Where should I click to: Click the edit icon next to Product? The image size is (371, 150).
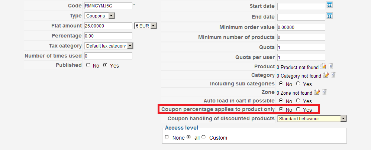(x=323, y=66)
